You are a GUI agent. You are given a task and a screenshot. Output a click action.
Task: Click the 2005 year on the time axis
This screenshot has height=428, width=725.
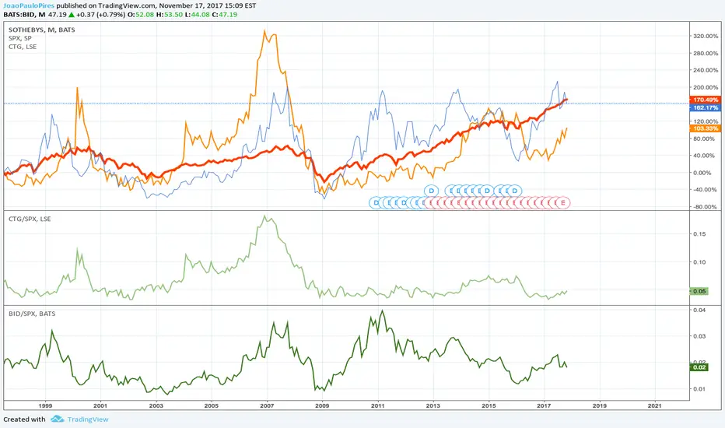pyautogui.click(x=212, y=405)
